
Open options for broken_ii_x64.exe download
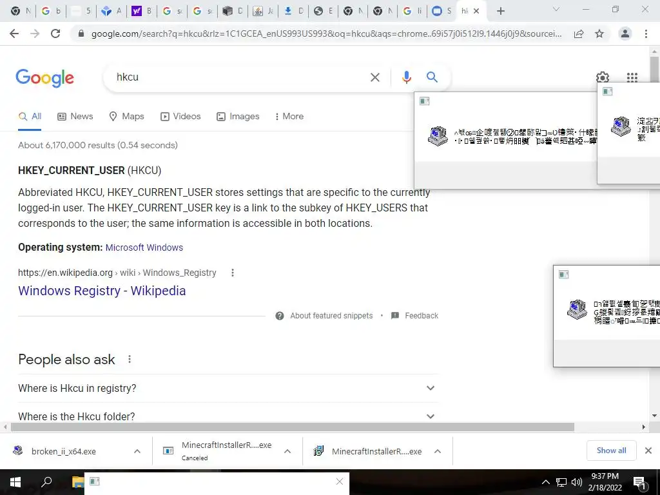tap(137, 451)
